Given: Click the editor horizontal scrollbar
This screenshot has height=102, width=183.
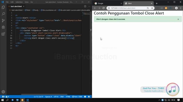Looking at the screenshot, I should [x=44, y=94].
